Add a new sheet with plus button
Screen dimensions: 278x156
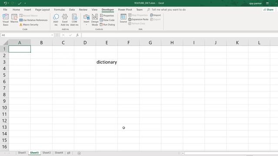click(x=79, y=153)
